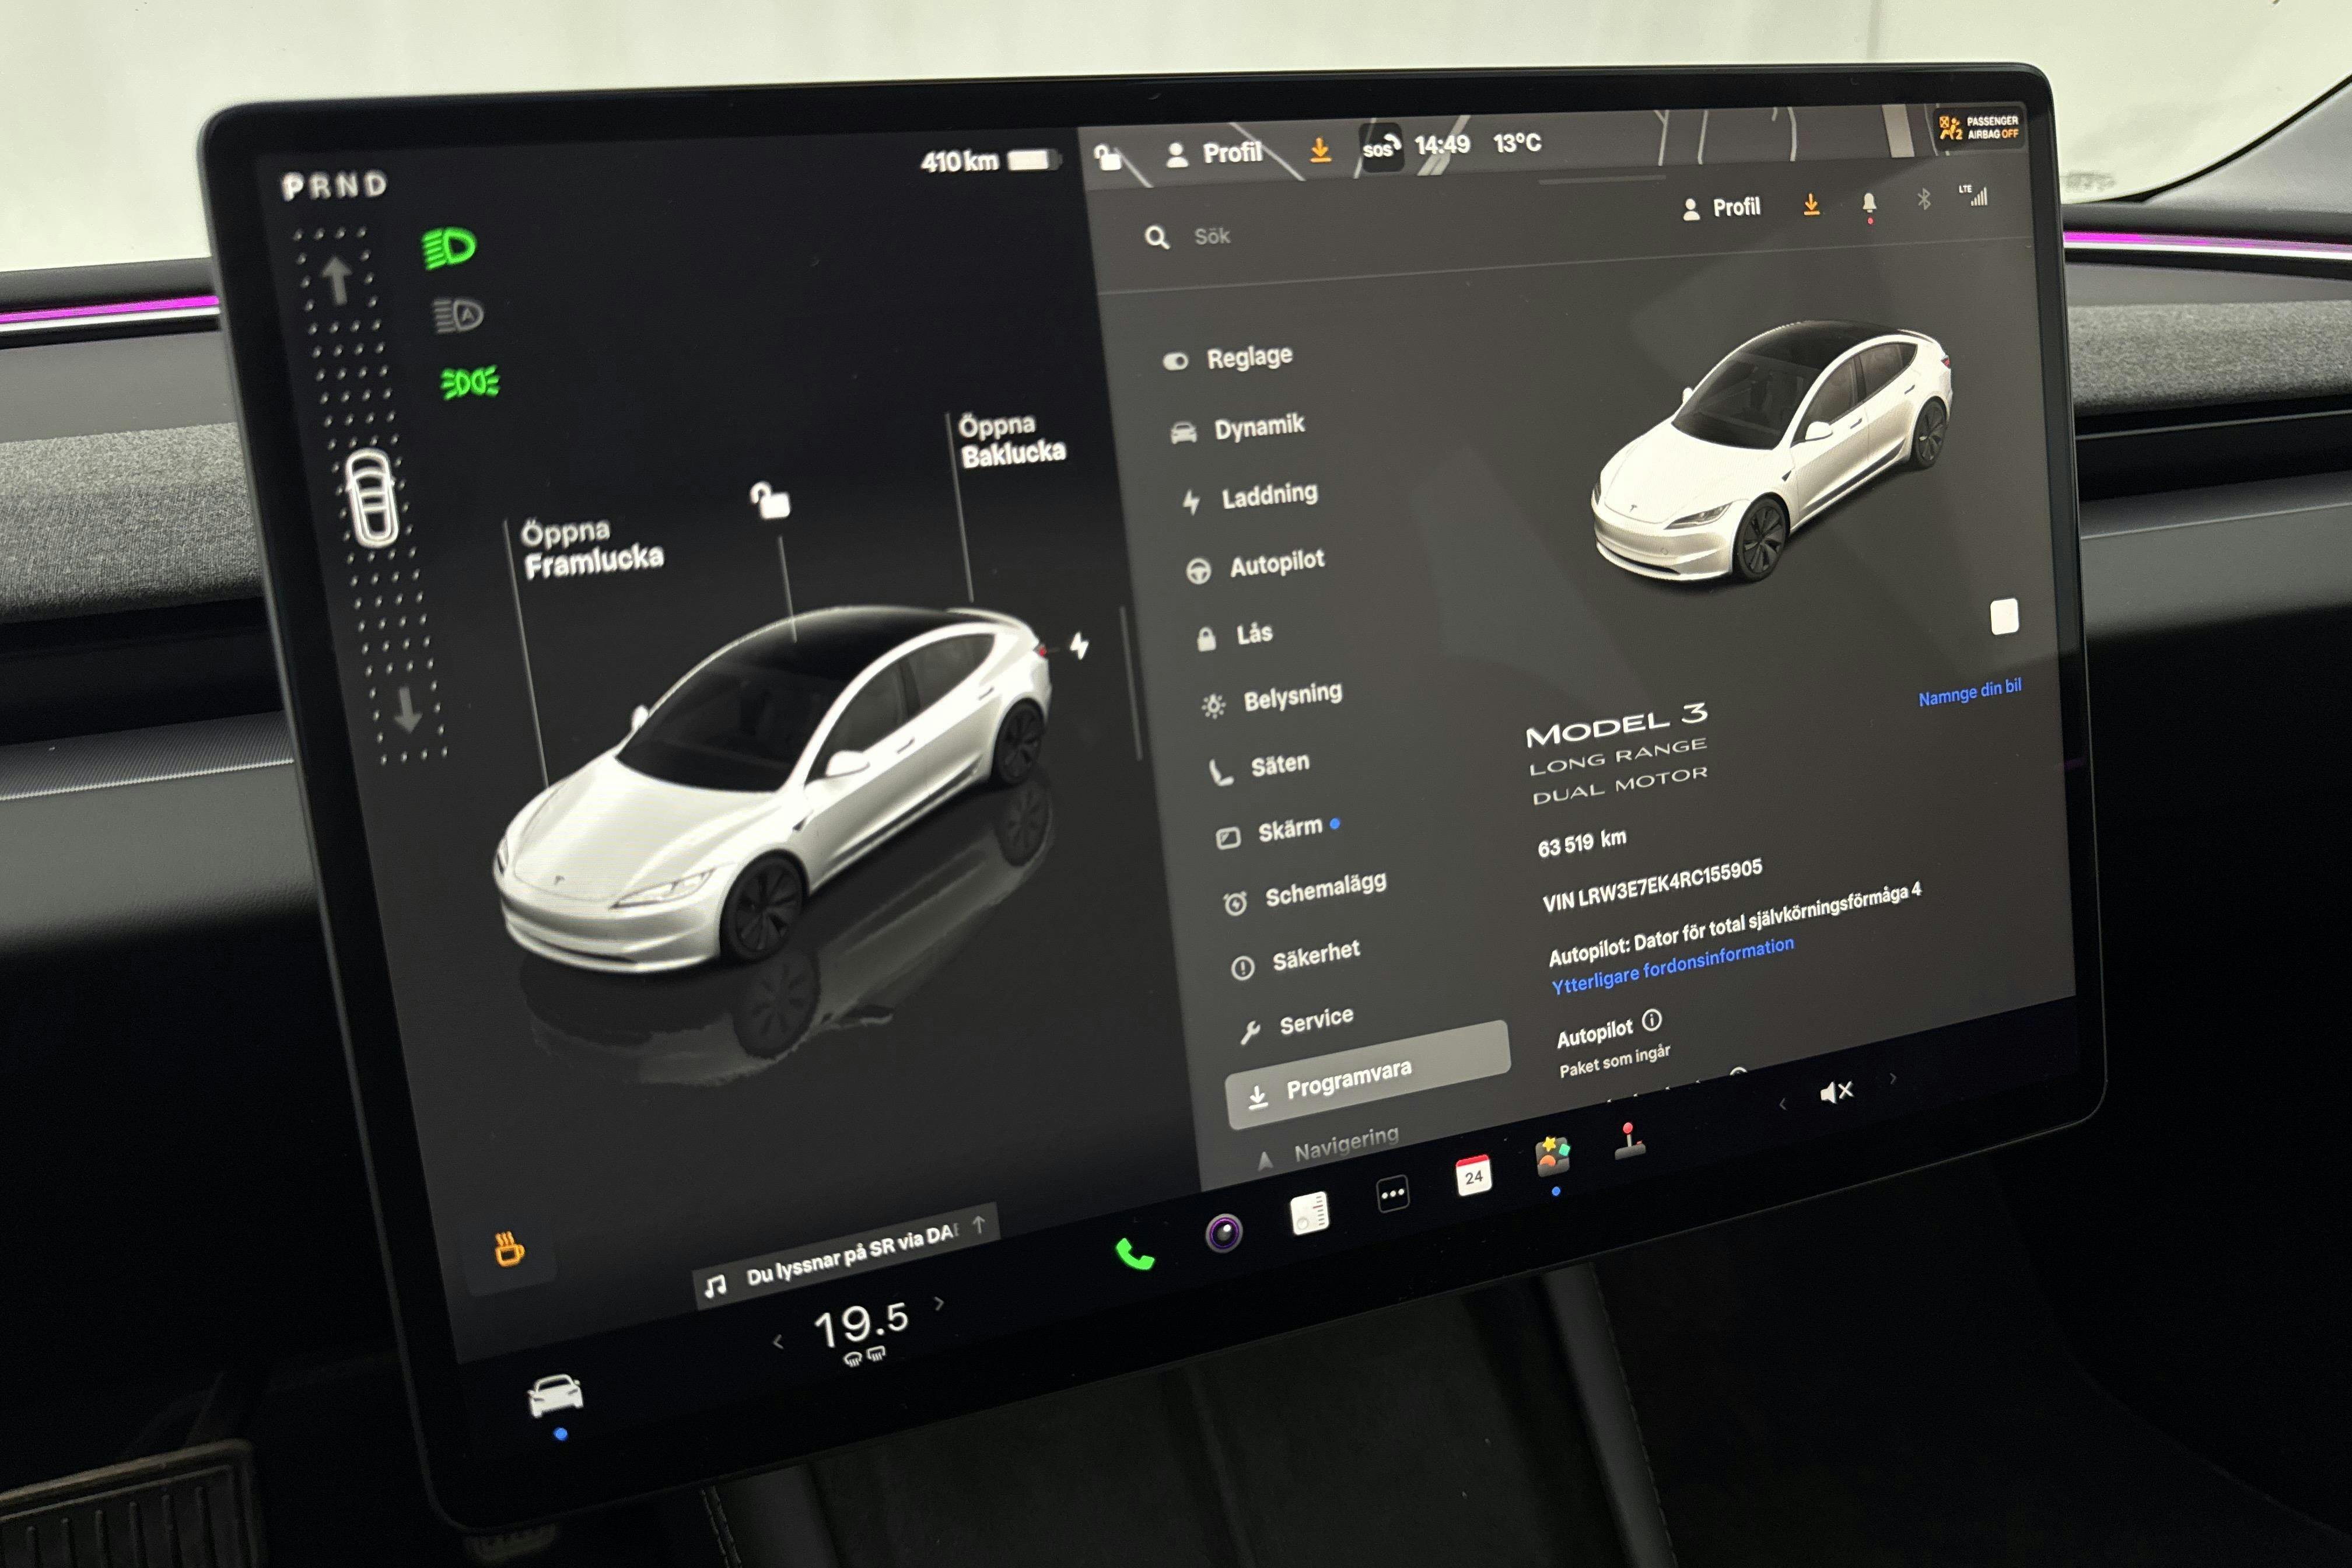2352x1568 pixels.
Task: Open the Toybox colorful icon
Action: coord(1552,1156)
